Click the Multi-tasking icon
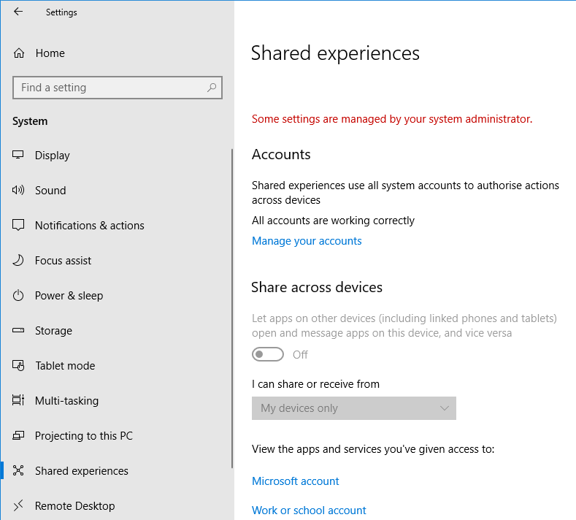576x520 pixels. point(18,400)
